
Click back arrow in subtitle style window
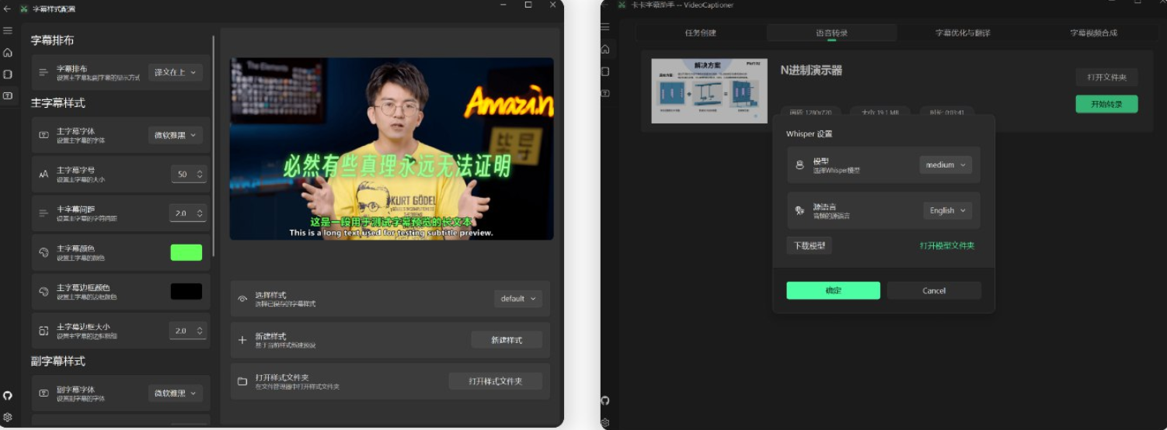click(7, 9)
